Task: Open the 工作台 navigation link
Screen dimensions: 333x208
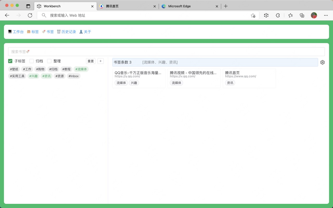Action: tap(16, 32)
